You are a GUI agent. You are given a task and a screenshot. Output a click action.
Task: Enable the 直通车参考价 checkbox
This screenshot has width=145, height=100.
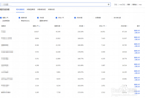[38, 21]
